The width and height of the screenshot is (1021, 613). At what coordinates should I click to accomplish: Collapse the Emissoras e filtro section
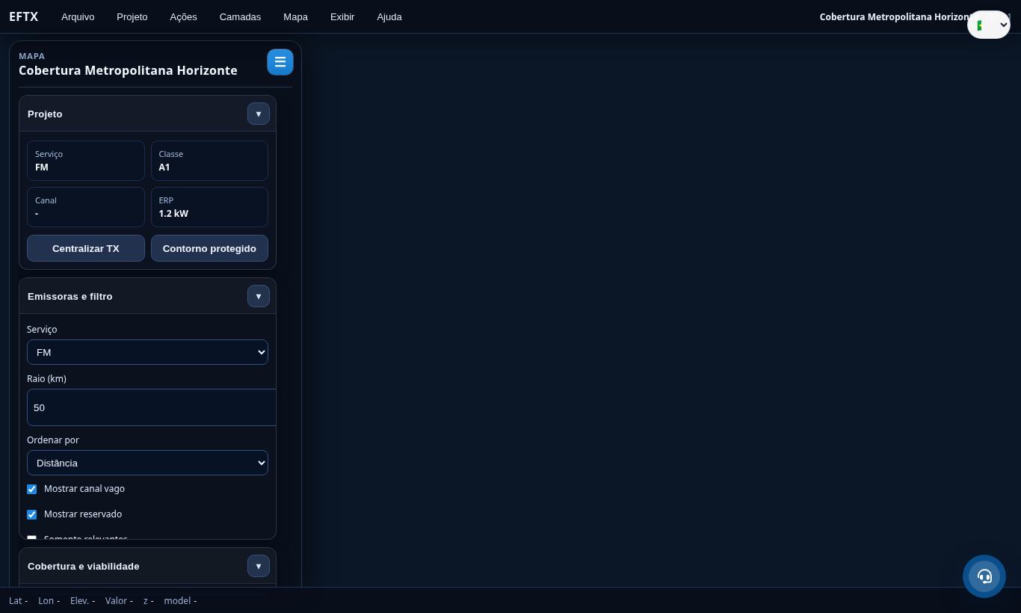[x=259, y=296]
